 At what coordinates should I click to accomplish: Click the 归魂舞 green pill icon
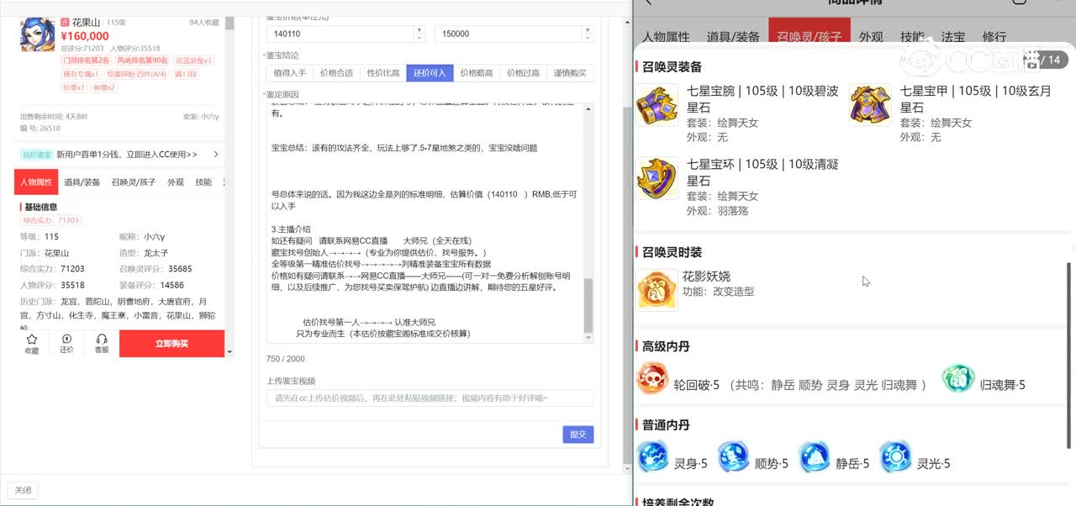pos(958,379)
